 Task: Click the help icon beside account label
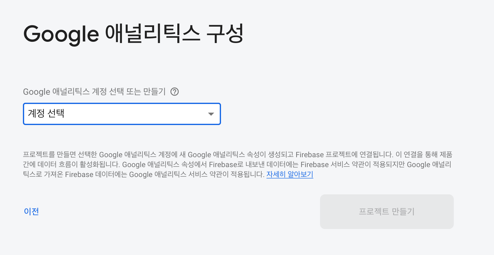pyautogui.click(x=175, y=92)
